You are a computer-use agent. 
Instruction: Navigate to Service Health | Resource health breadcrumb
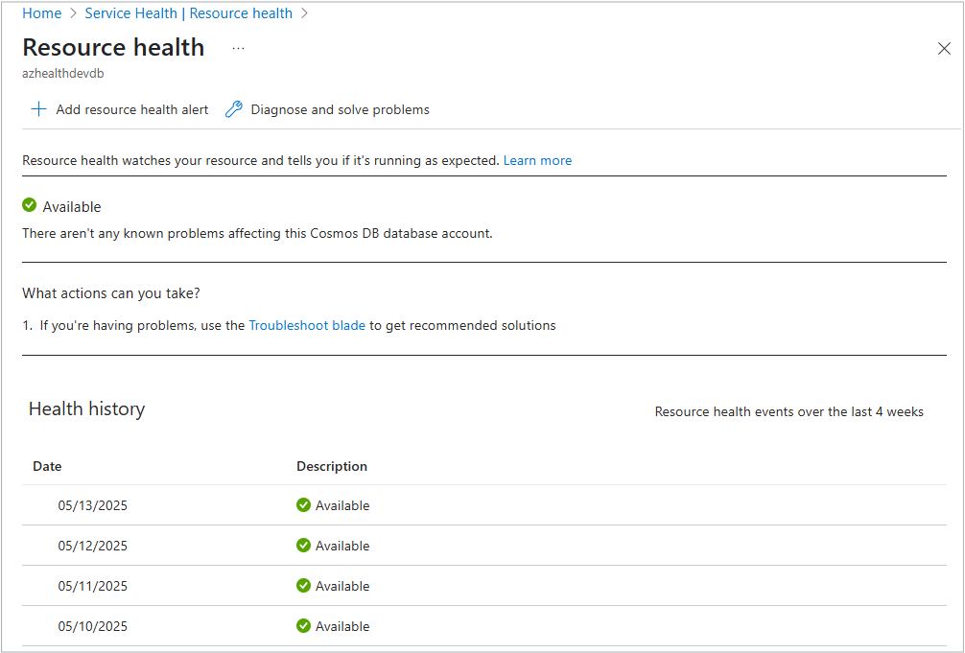(x=188, y=13)
